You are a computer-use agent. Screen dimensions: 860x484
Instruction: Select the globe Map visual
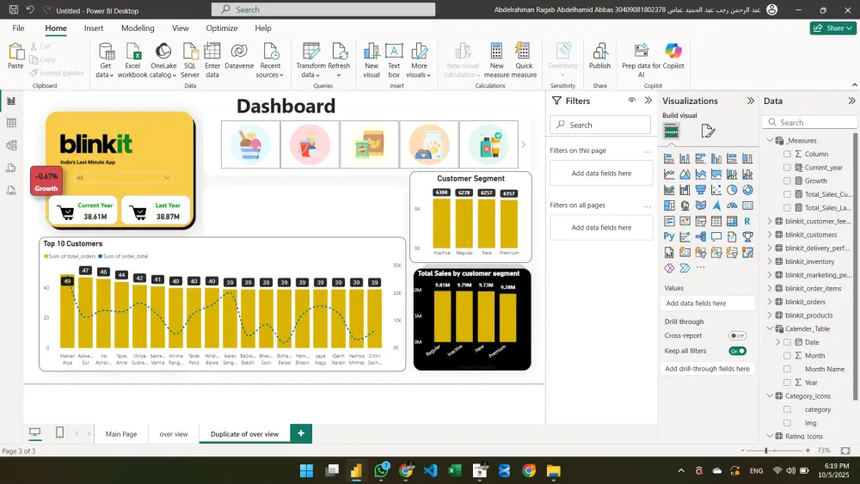pyautogui.click(x=685, y=205)
